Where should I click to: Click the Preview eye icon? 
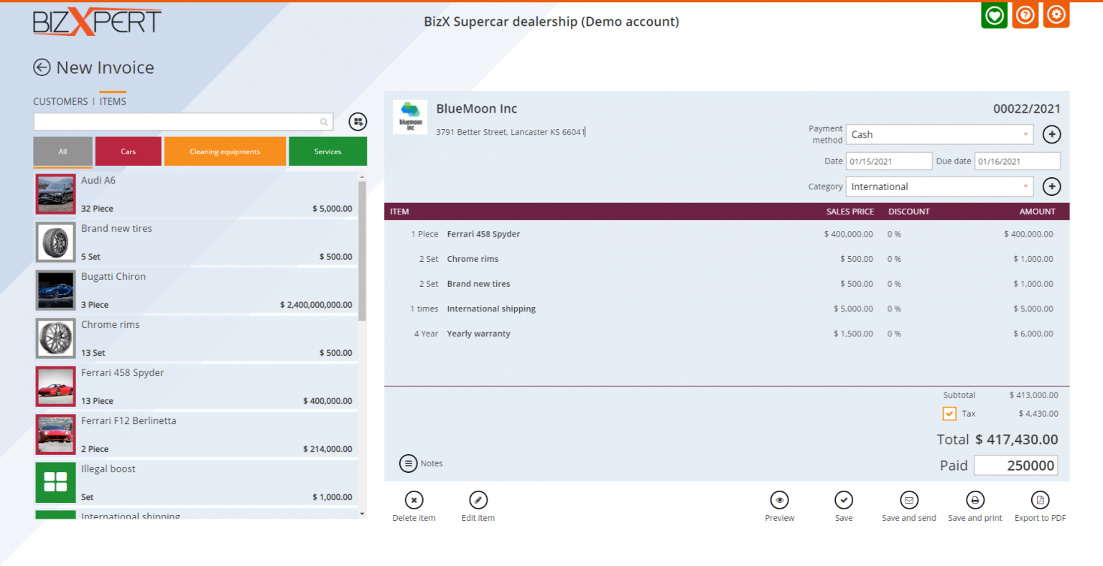[779, 500]
